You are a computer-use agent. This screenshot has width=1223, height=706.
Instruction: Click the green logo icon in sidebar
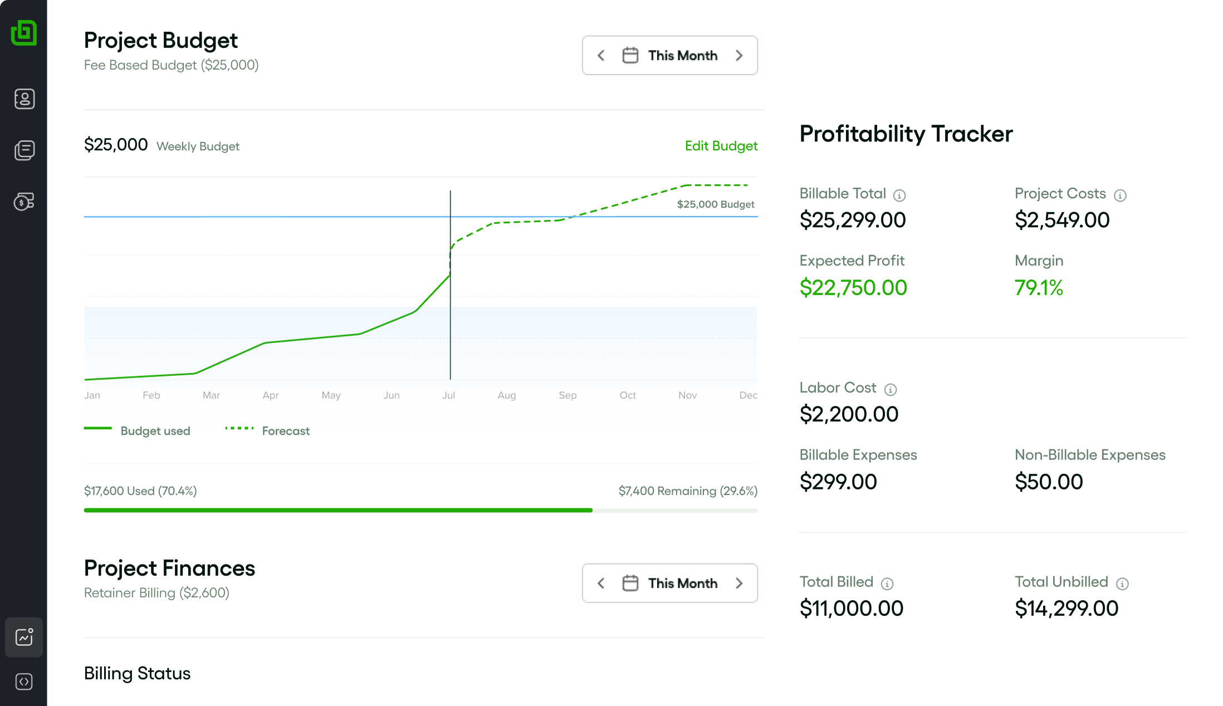[x=24, y=33]
